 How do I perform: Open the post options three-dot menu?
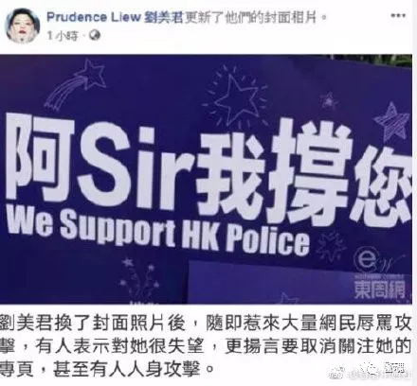[398, 15]
